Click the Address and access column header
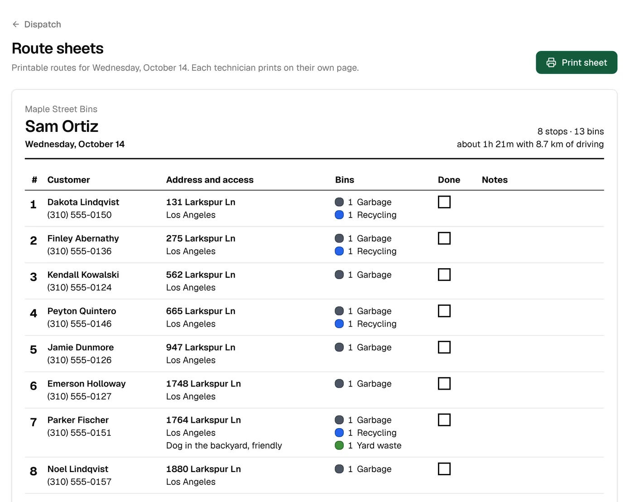Image resolution: width=634 pixels, height=502 pixels. 210,180
